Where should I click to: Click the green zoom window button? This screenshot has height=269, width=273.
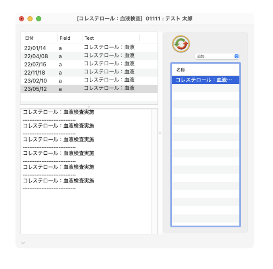(38, 19)
